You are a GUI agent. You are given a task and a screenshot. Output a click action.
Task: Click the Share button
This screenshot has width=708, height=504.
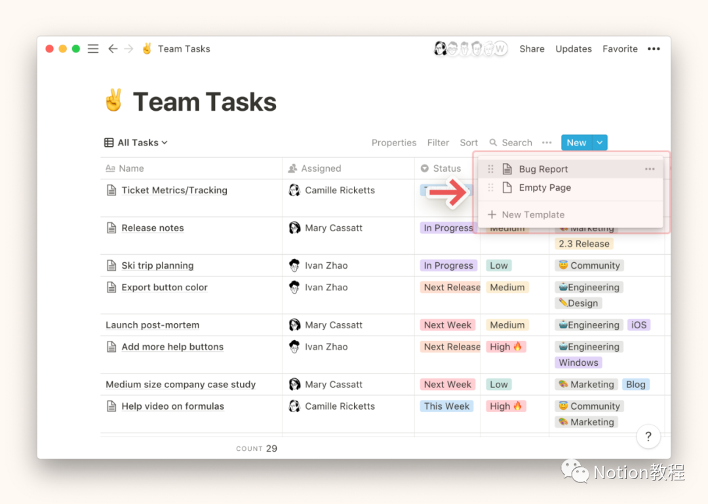tap(532, 49)
